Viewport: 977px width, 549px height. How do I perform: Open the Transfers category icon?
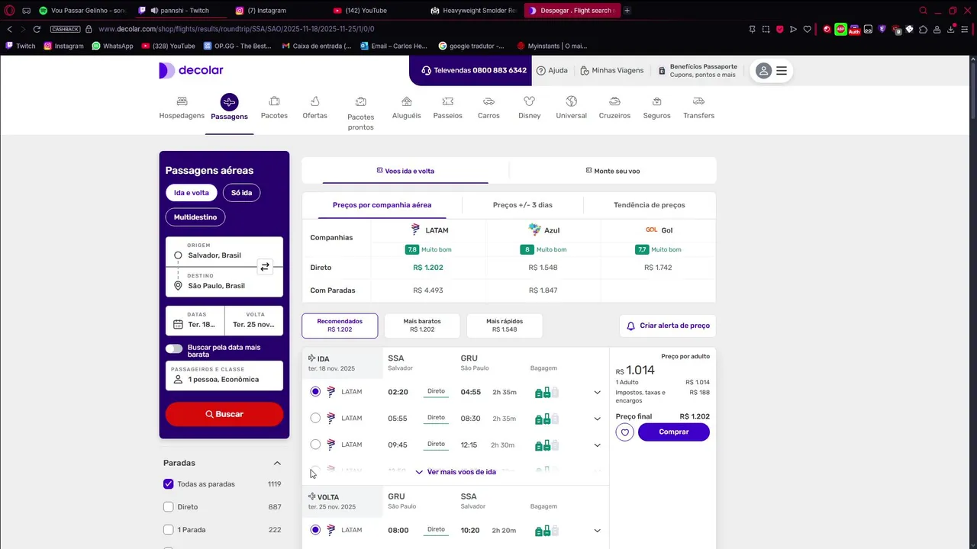coord(698,101)
